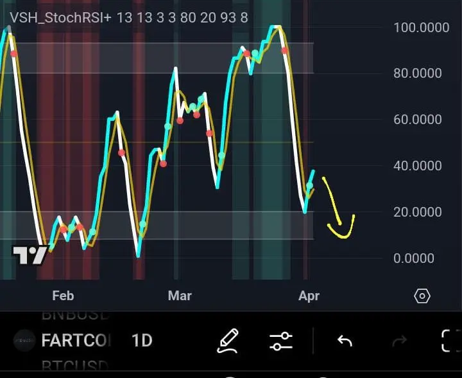Click the 80.0000 scale label
Image resolution: width=462 pixels, height=378 pixels.
418,73
